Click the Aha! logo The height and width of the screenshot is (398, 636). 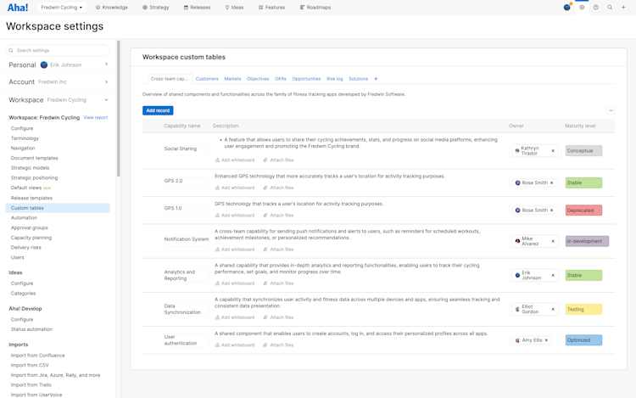tap(18, 8)
